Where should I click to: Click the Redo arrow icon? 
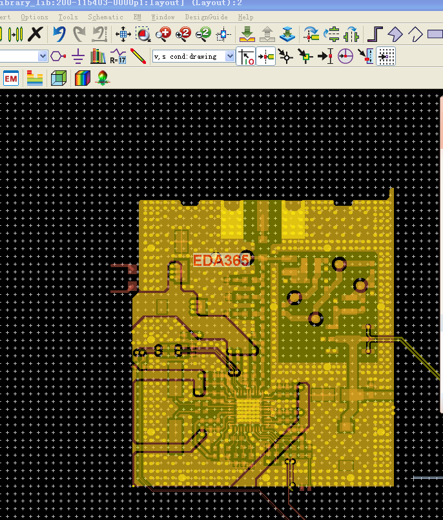(79, 34)
